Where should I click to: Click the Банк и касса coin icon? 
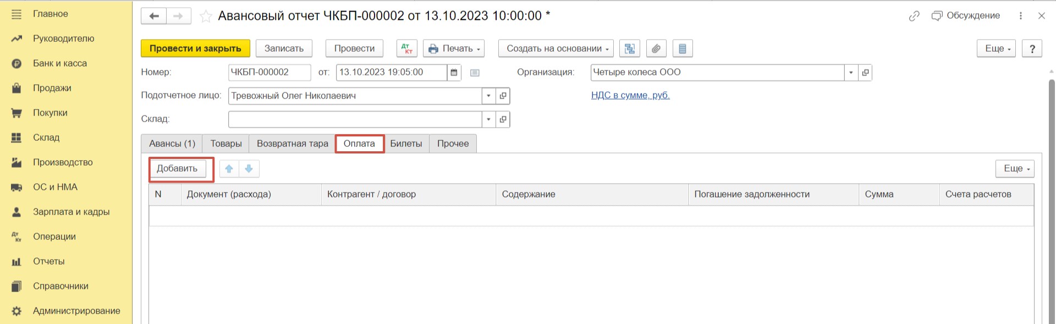tap(16, 63)
